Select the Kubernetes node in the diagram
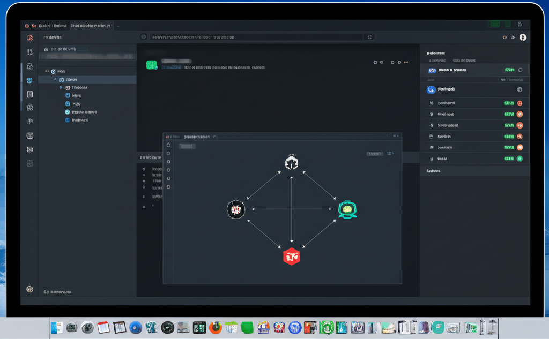The height and width of the screenshot is (339, 549). point(292,162)
